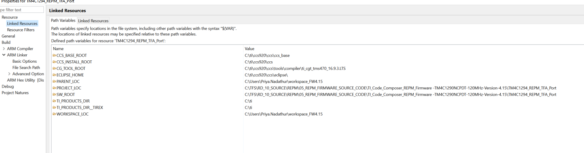Open the Resource Filters page

21,30
